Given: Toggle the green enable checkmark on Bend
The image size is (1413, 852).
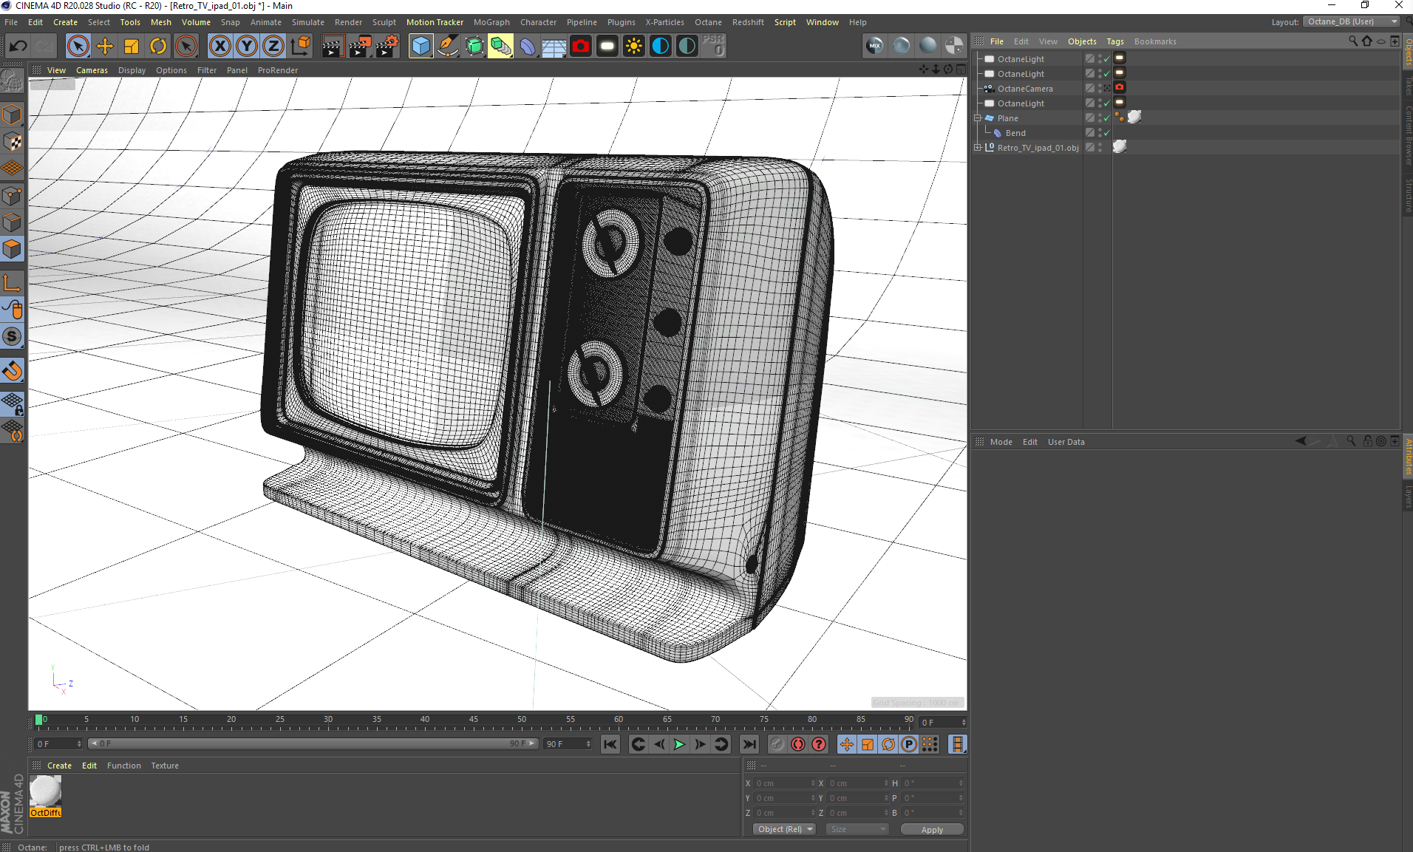Looking at the screenshot, I should 1106,133.
